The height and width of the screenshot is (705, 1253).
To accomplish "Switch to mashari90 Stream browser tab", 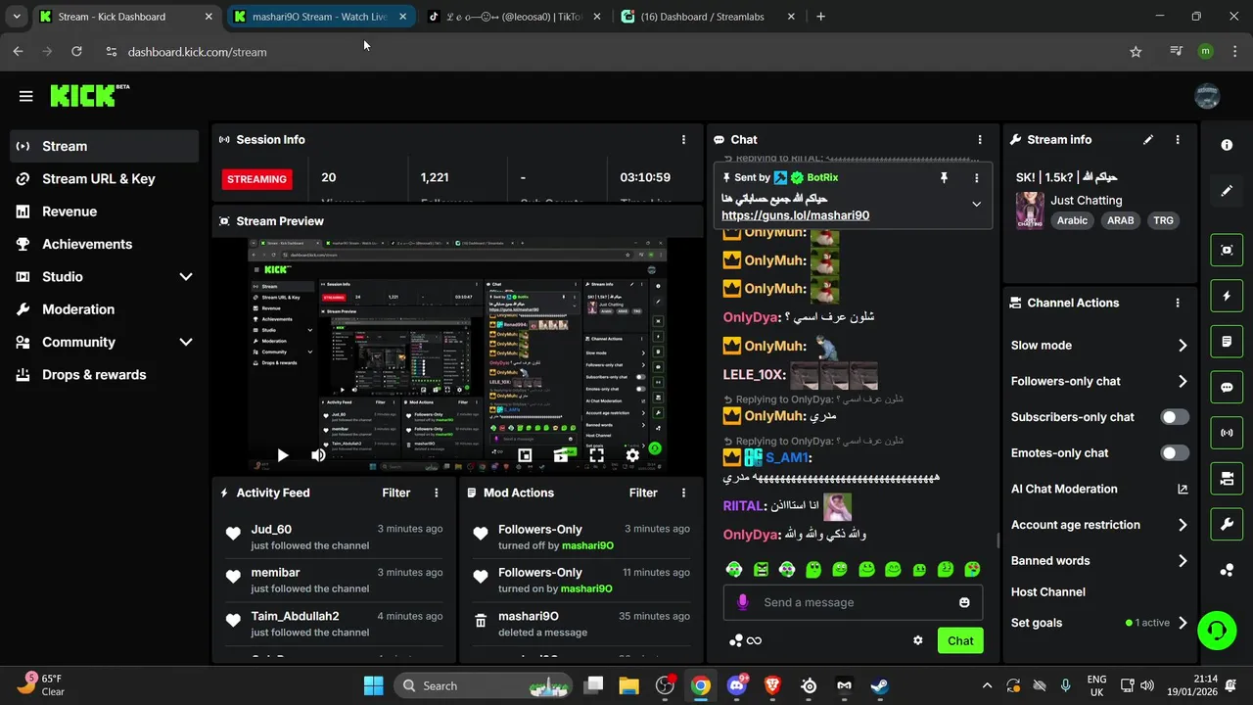I will [x=320, y=17].
